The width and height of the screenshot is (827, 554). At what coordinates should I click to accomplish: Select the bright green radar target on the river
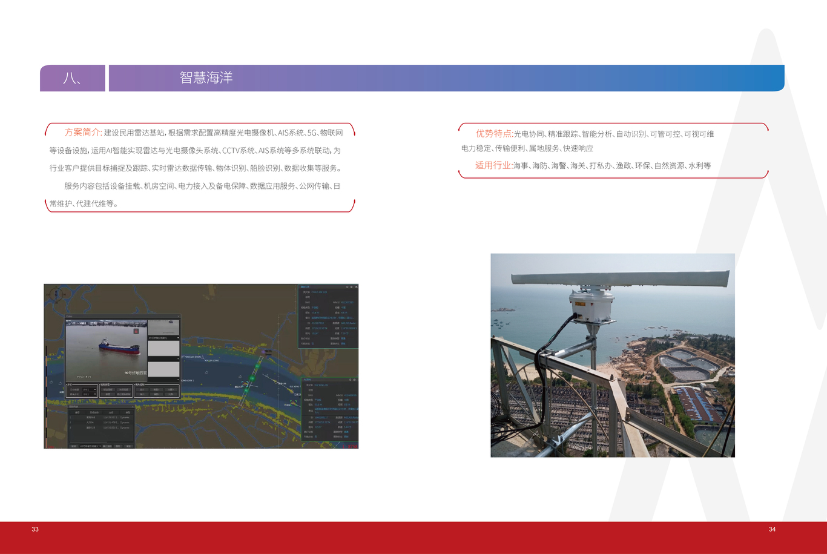252,378
